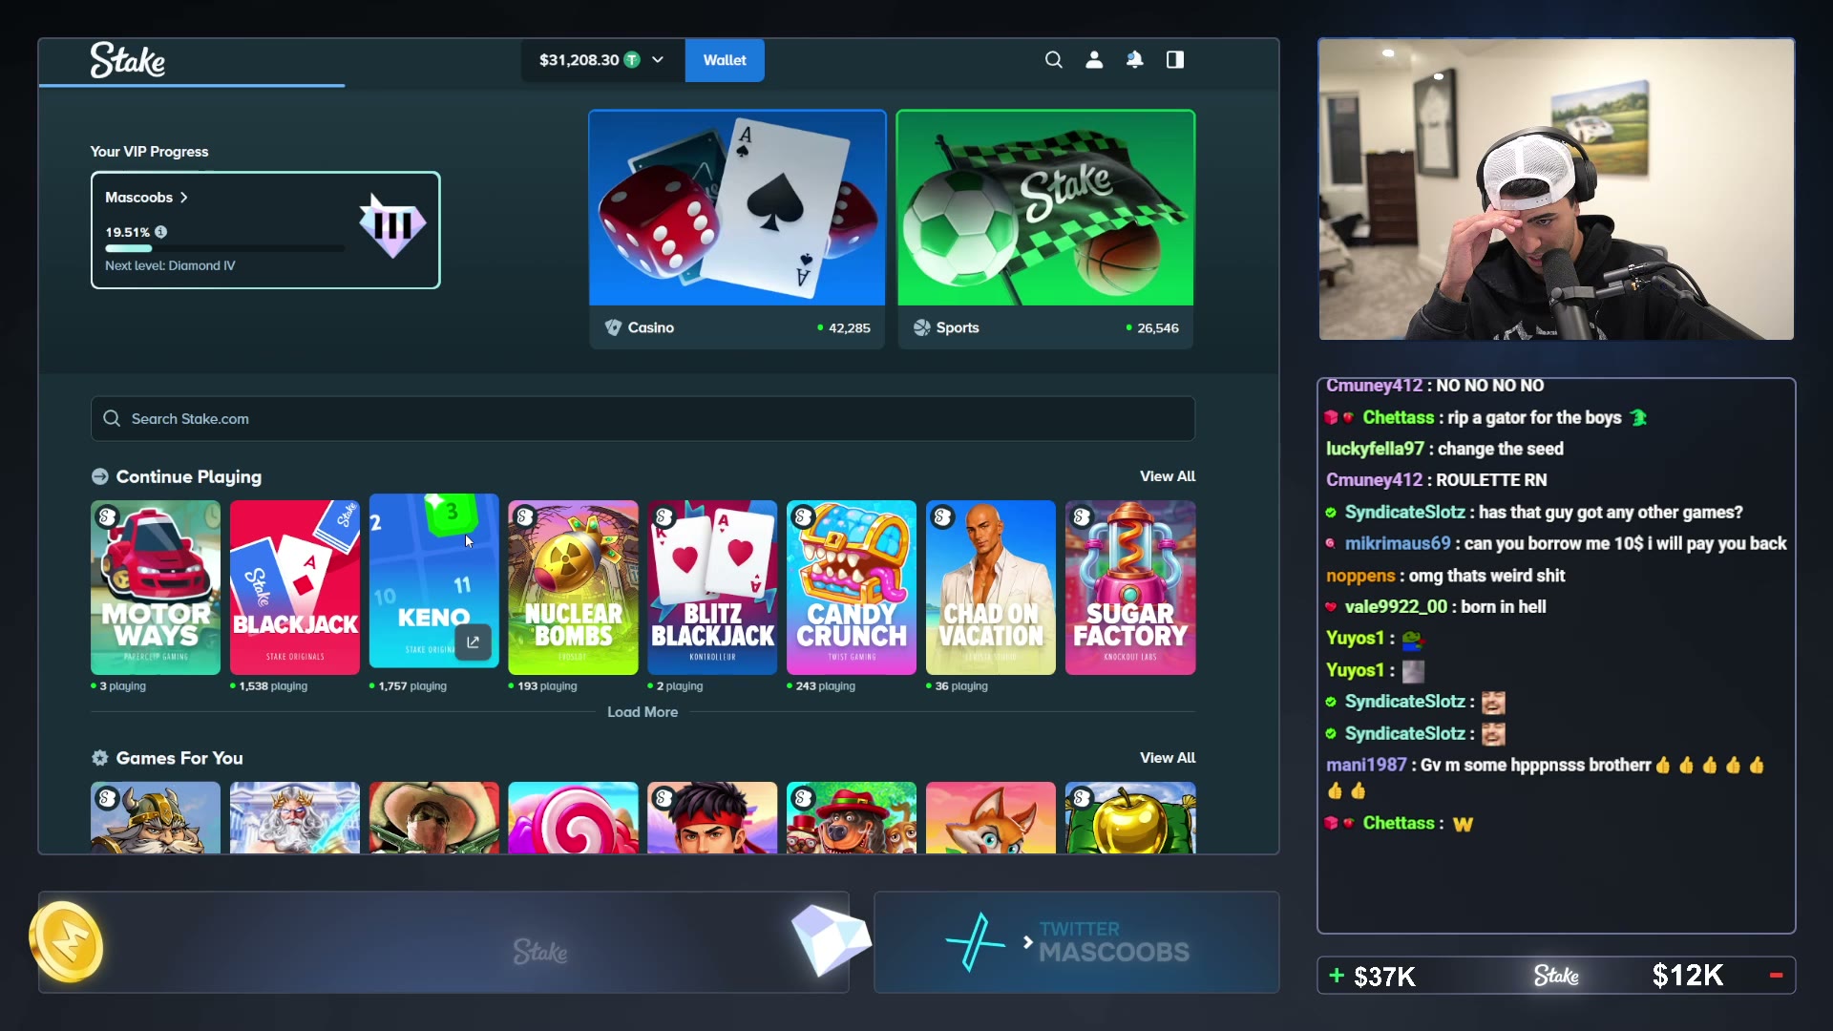Click the VIP progress bar
Viewport: 1833px width, 1031px height.
point(225,248)
